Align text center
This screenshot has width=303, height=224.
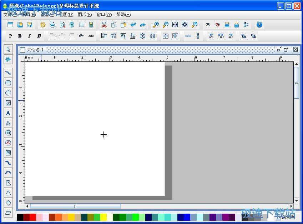[62, 36]
